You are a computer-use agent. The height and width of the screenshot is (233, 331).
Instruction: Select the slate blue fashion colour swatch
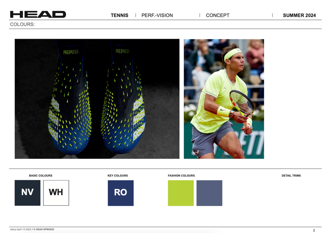(x=209, y=193)
